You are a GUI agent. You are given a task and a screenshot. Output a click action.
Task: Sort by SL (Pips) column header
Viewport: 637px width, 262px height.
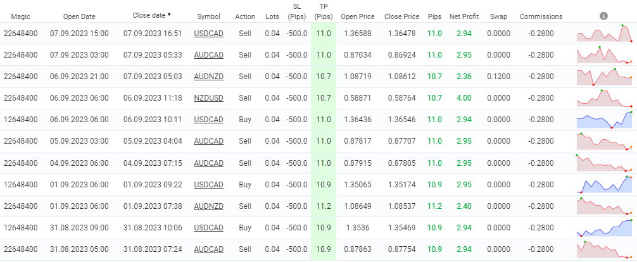click(296, 12)
